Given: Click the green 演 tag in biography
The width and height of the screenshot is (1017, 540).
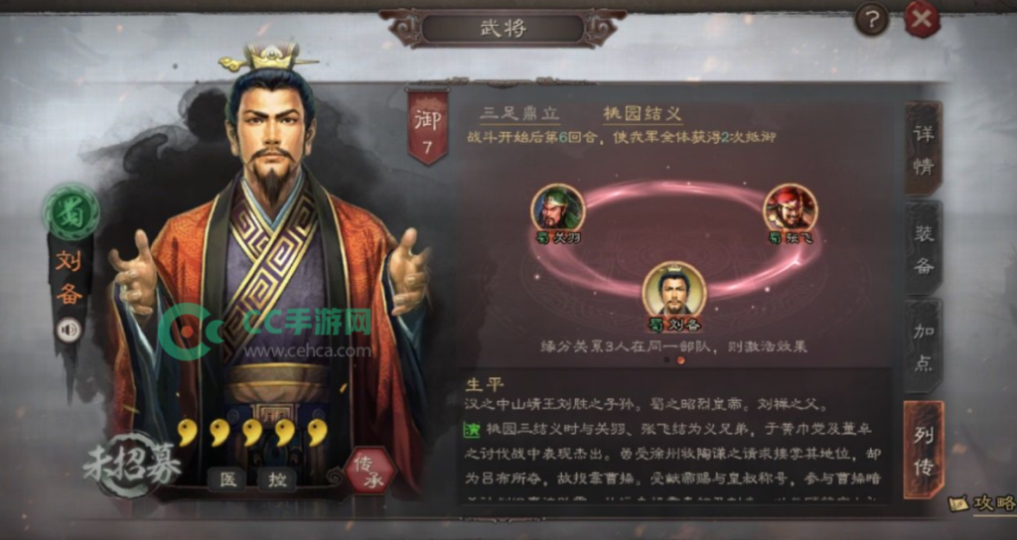Looking at the screenshot, I should pos(472,429).
